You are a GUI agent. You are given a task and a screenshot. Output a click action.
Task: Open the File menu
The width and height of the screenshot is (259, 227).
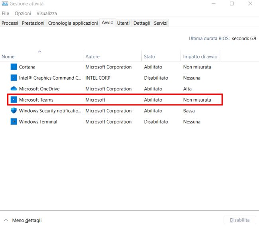coord(6,14)
